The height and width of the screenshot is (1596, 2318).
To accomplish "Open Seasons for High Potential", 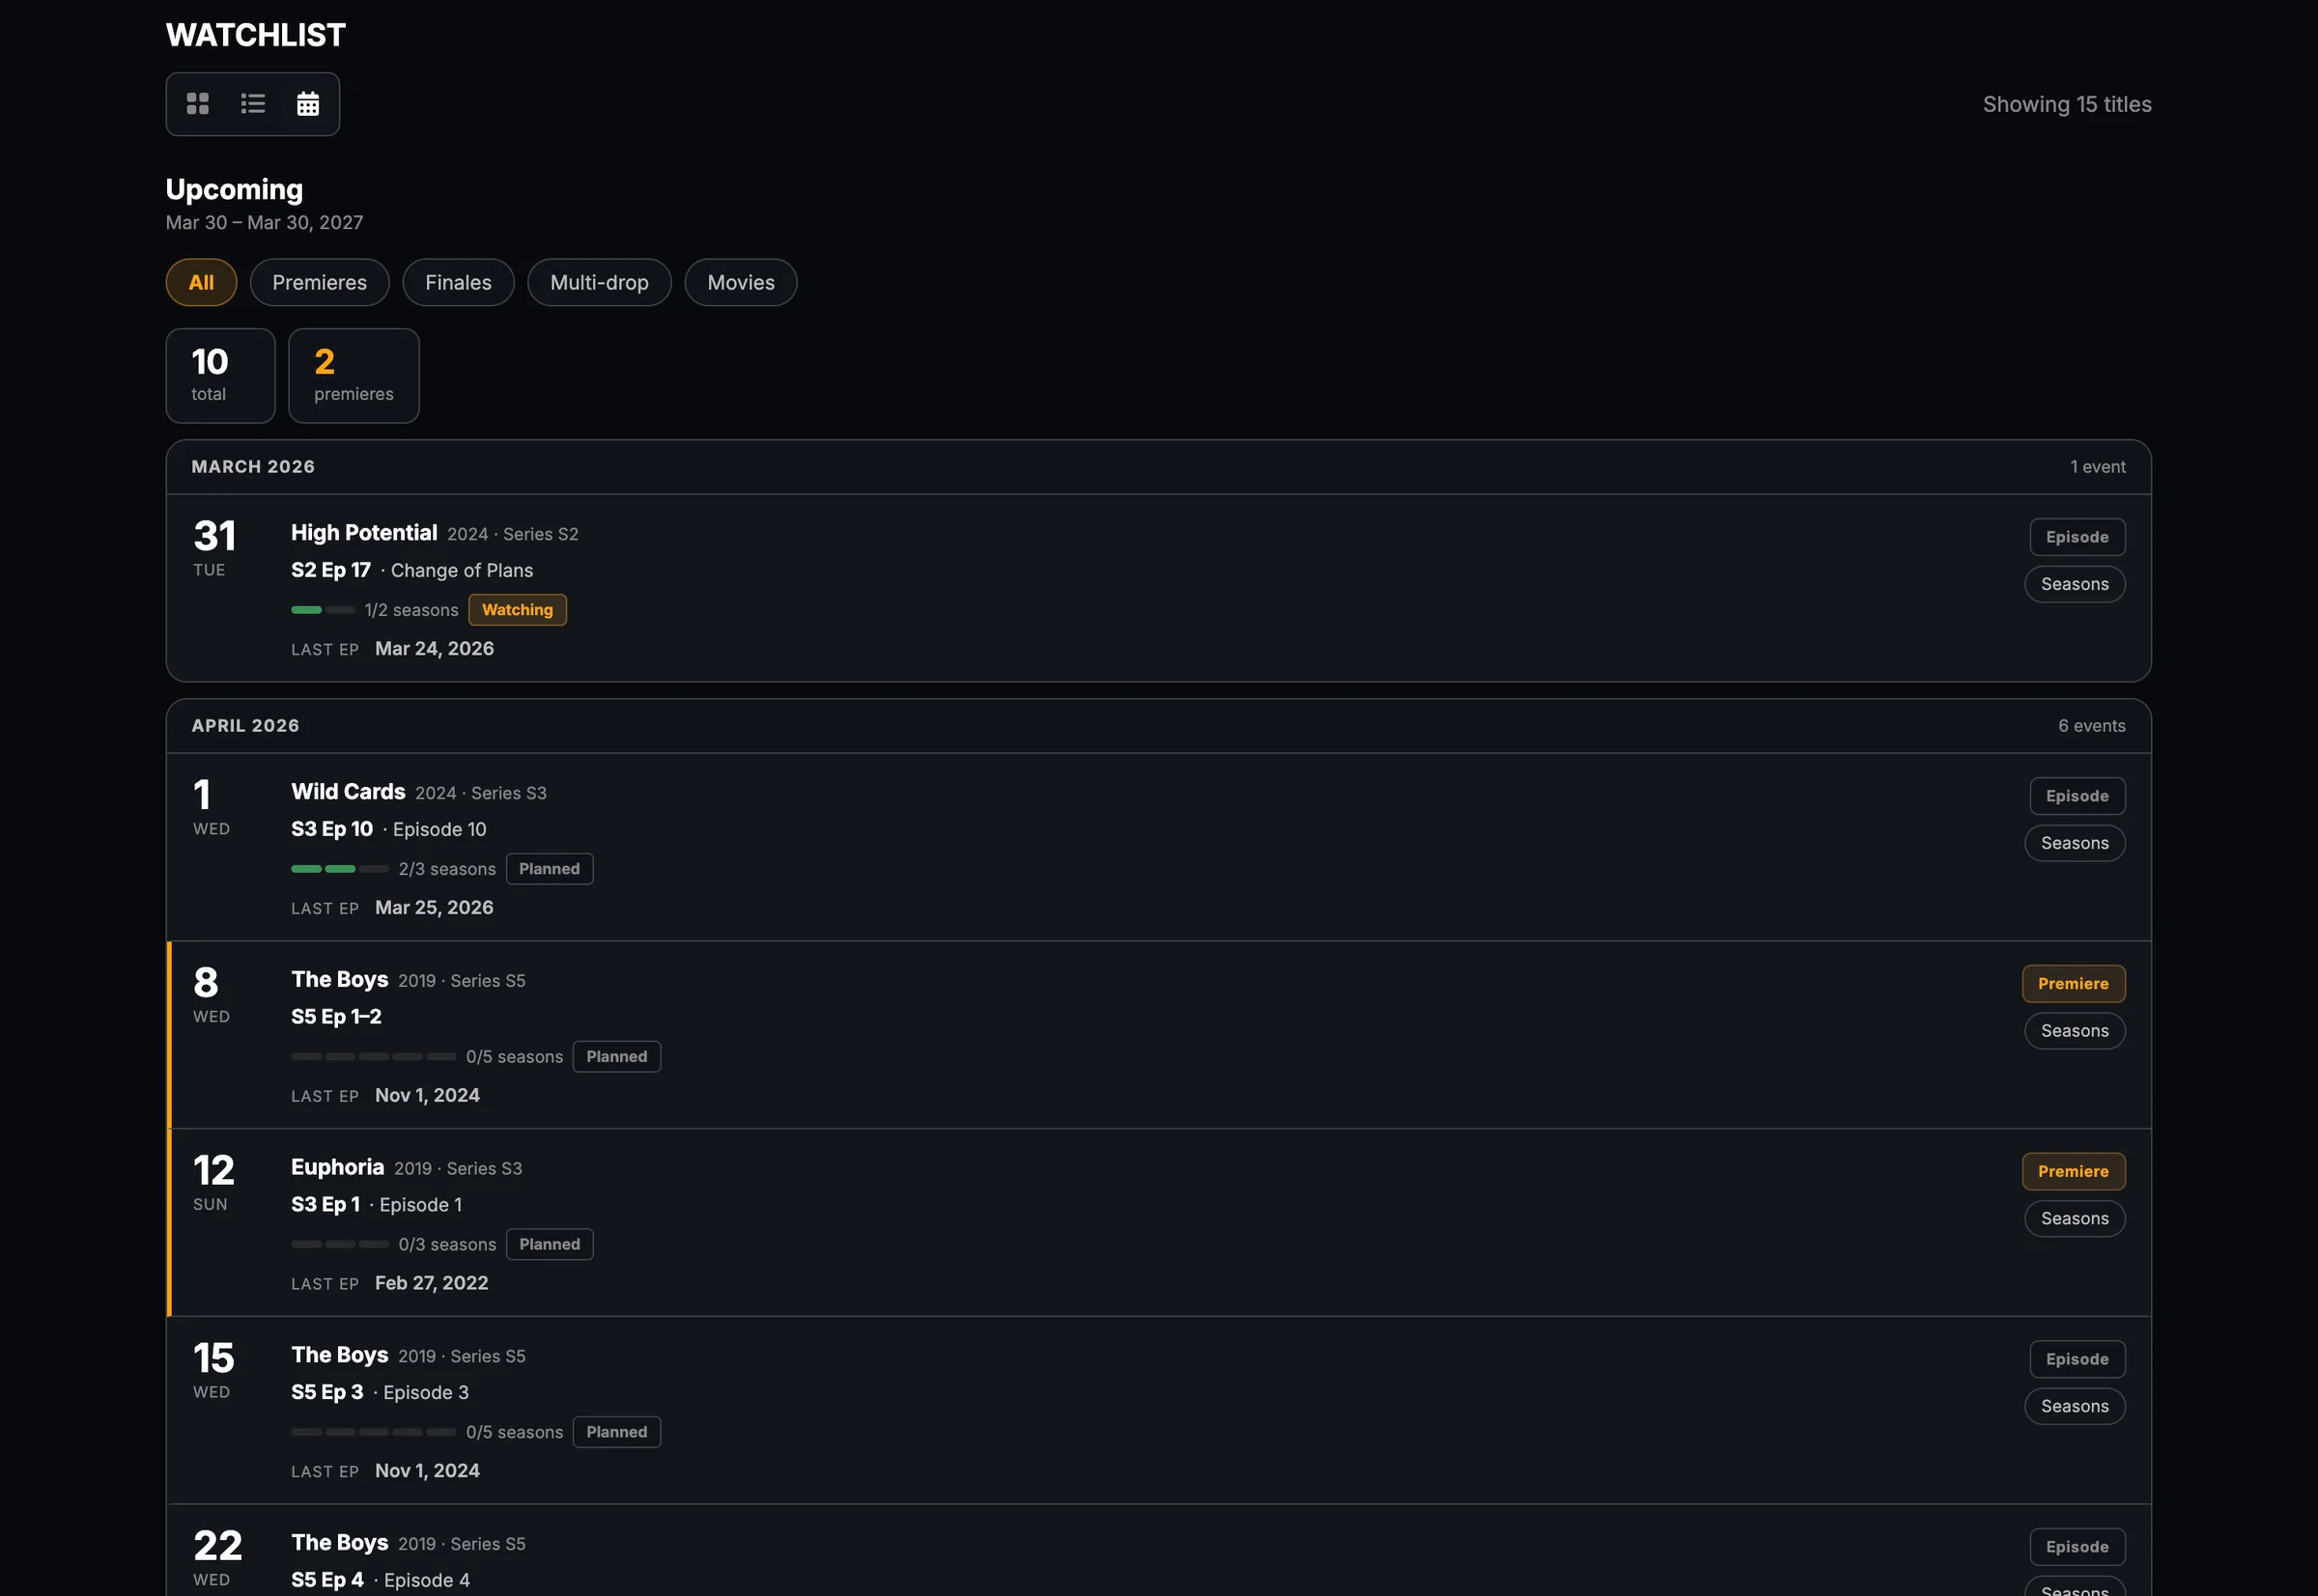I will point(2075,584).
